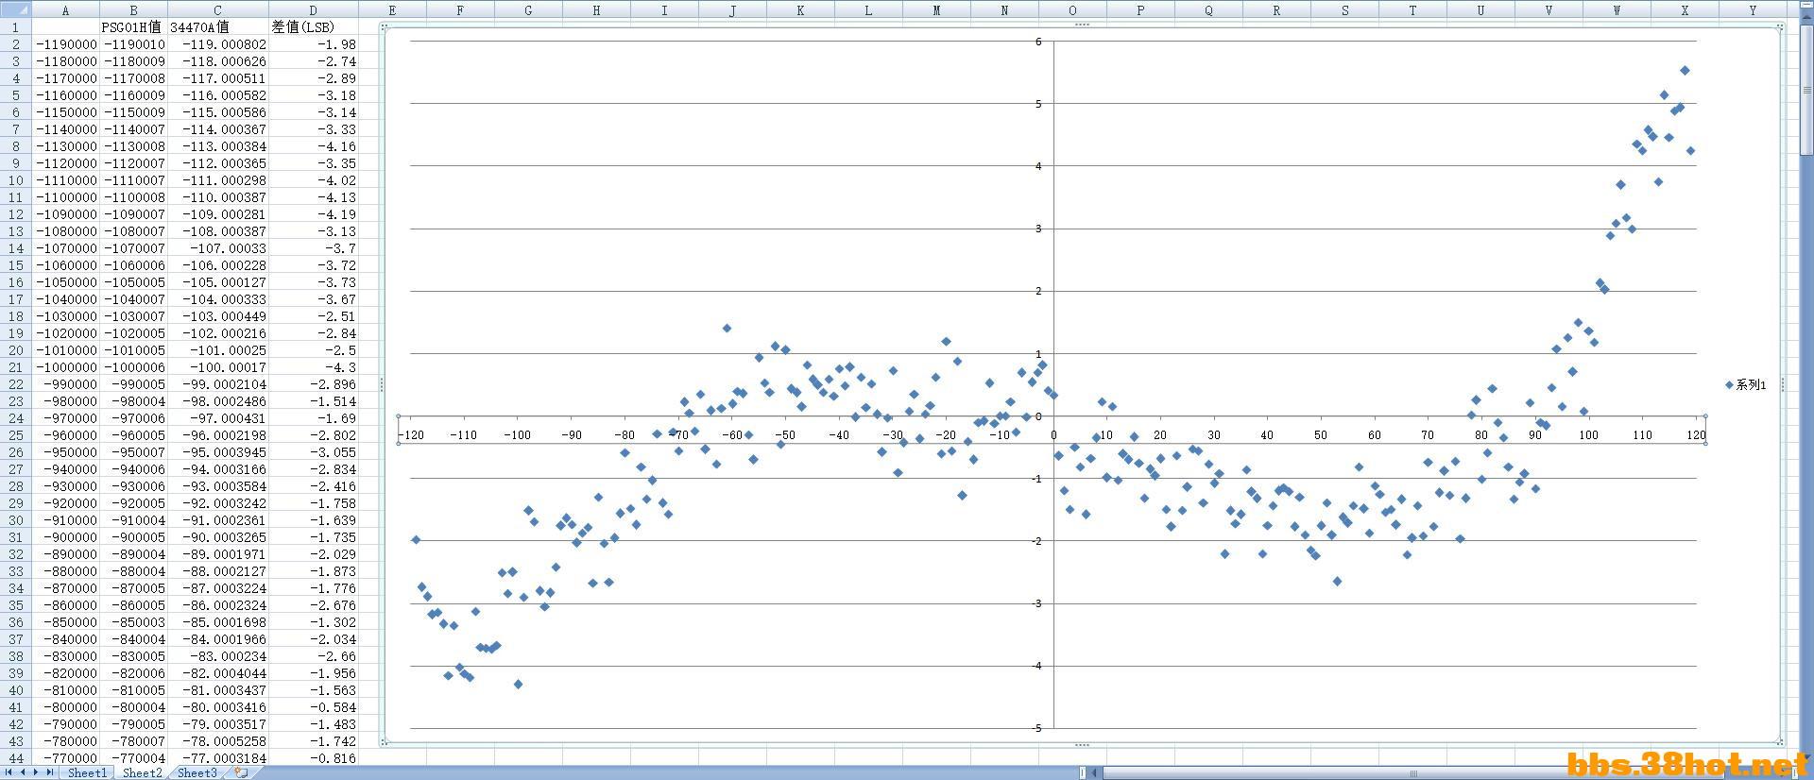Image resolution: width=1814 pixels, height=780 pixels.
Task: Switch to the Sheet3 tab
Action: 197,772
